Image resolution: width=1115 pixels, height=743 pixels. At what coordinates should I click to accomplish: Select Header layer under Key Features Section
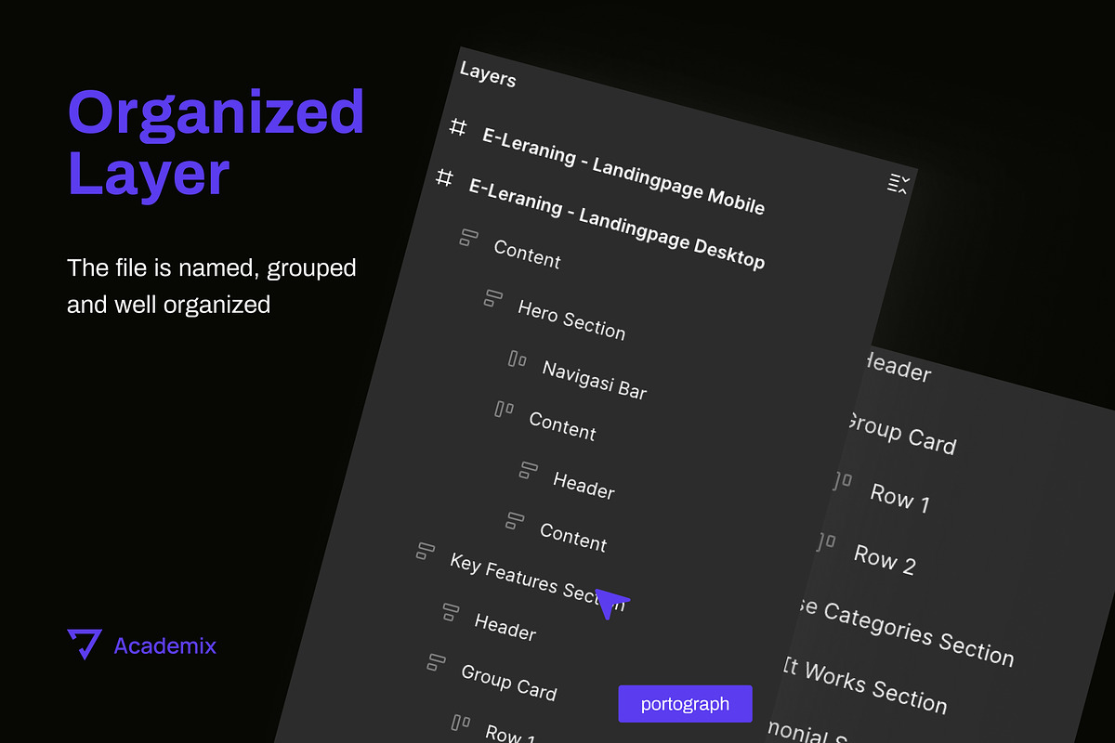pyautogui.click(x=505, y=627)
